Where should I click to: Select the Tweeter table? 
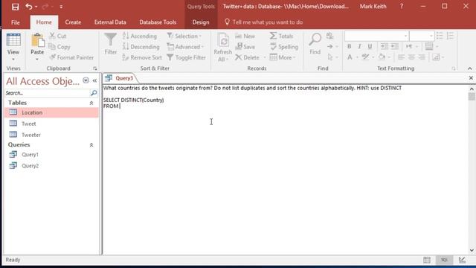coord(51,135)
